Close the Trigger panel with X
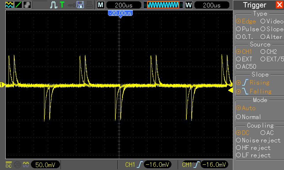The image size is (284, 170). (x=279, y=5)
